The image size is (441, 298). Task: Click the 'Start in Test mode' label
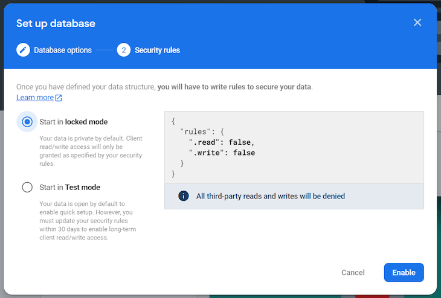[x=69, y=187]
